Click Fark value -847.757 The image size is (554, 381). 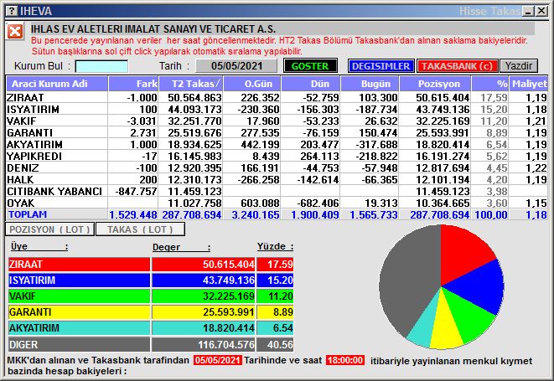tap(136, 191)
